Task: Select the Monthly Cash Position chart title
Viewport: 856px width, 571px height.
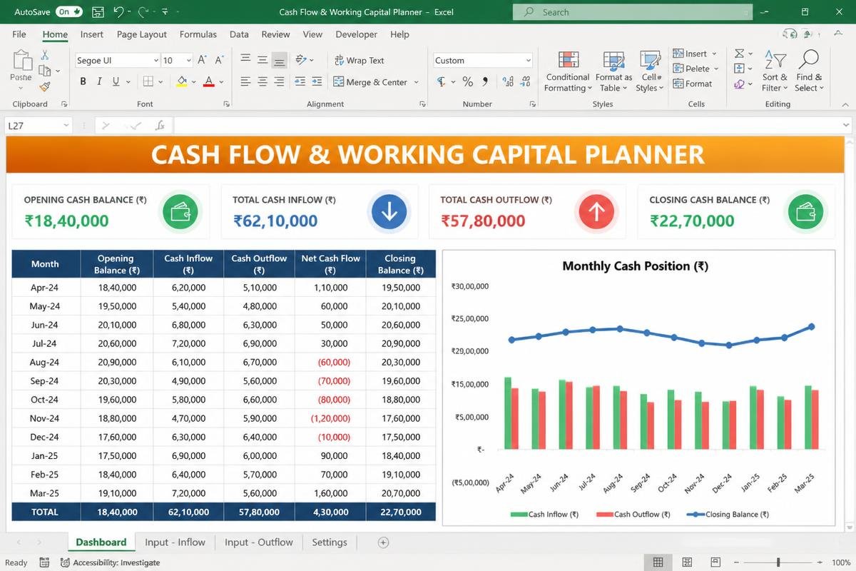Action: click(x=635, y=266)
